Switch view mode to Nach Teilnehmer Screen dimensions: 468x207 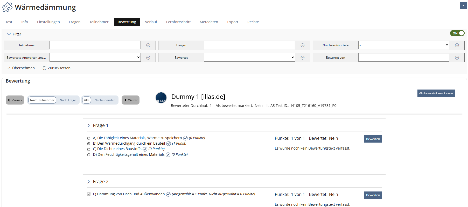(42, 100)
